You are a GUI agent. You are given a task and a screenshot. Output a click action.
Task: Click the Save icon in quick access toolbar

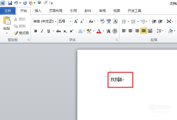click(10, 3)
